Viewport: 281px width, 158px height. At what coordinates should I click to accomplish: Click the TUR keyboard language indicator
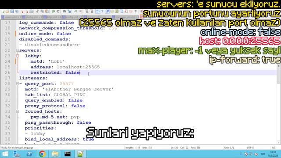(x=263, y=154)
